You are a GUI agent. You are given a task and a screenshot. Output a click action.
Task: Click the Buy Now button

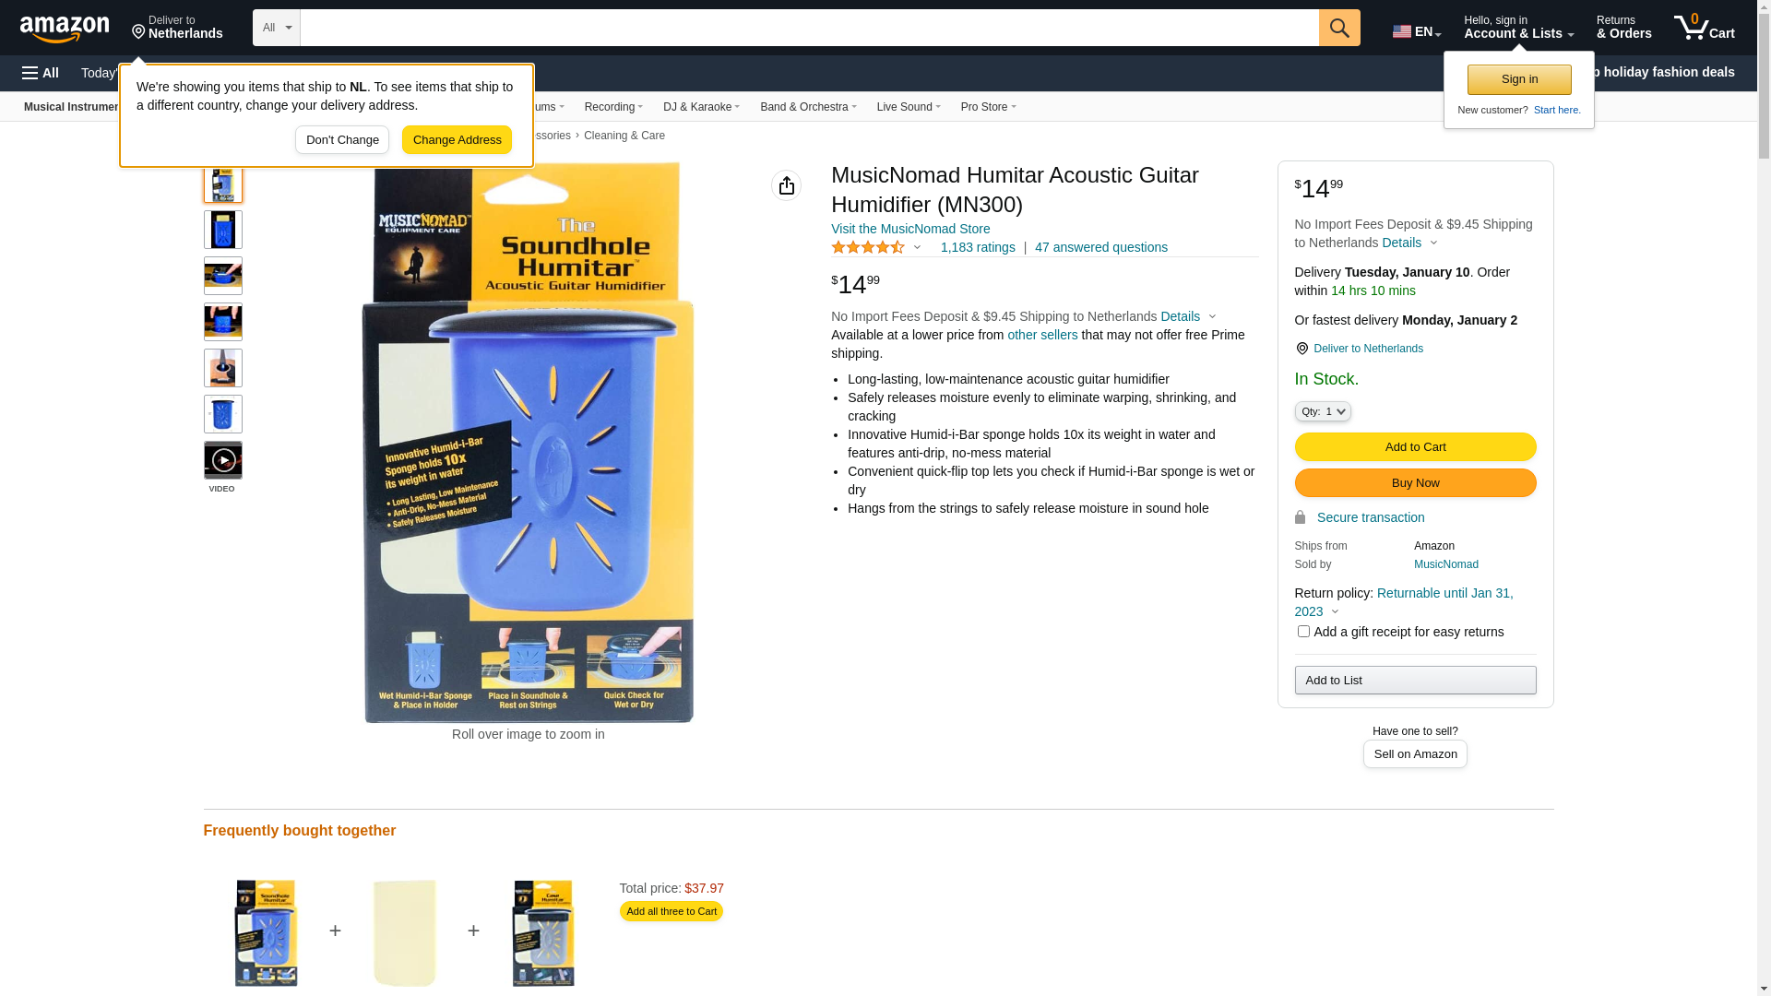[1415, 483]
